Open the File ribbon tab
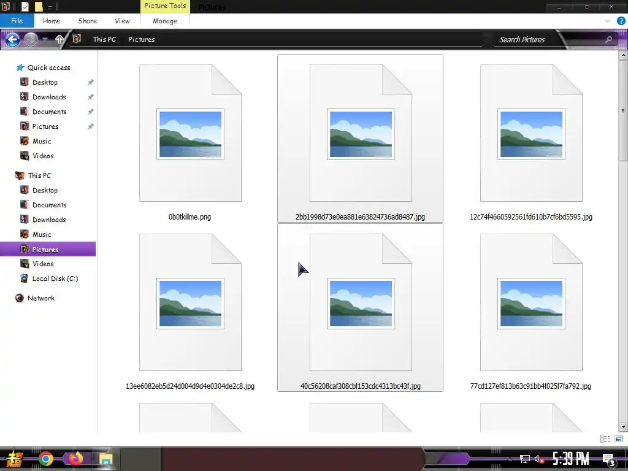 click(x=17, y=21)
